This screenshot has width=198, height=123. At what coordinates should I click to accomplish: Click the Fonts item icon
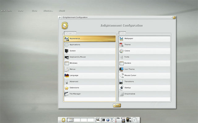click(x=122, y=57)
